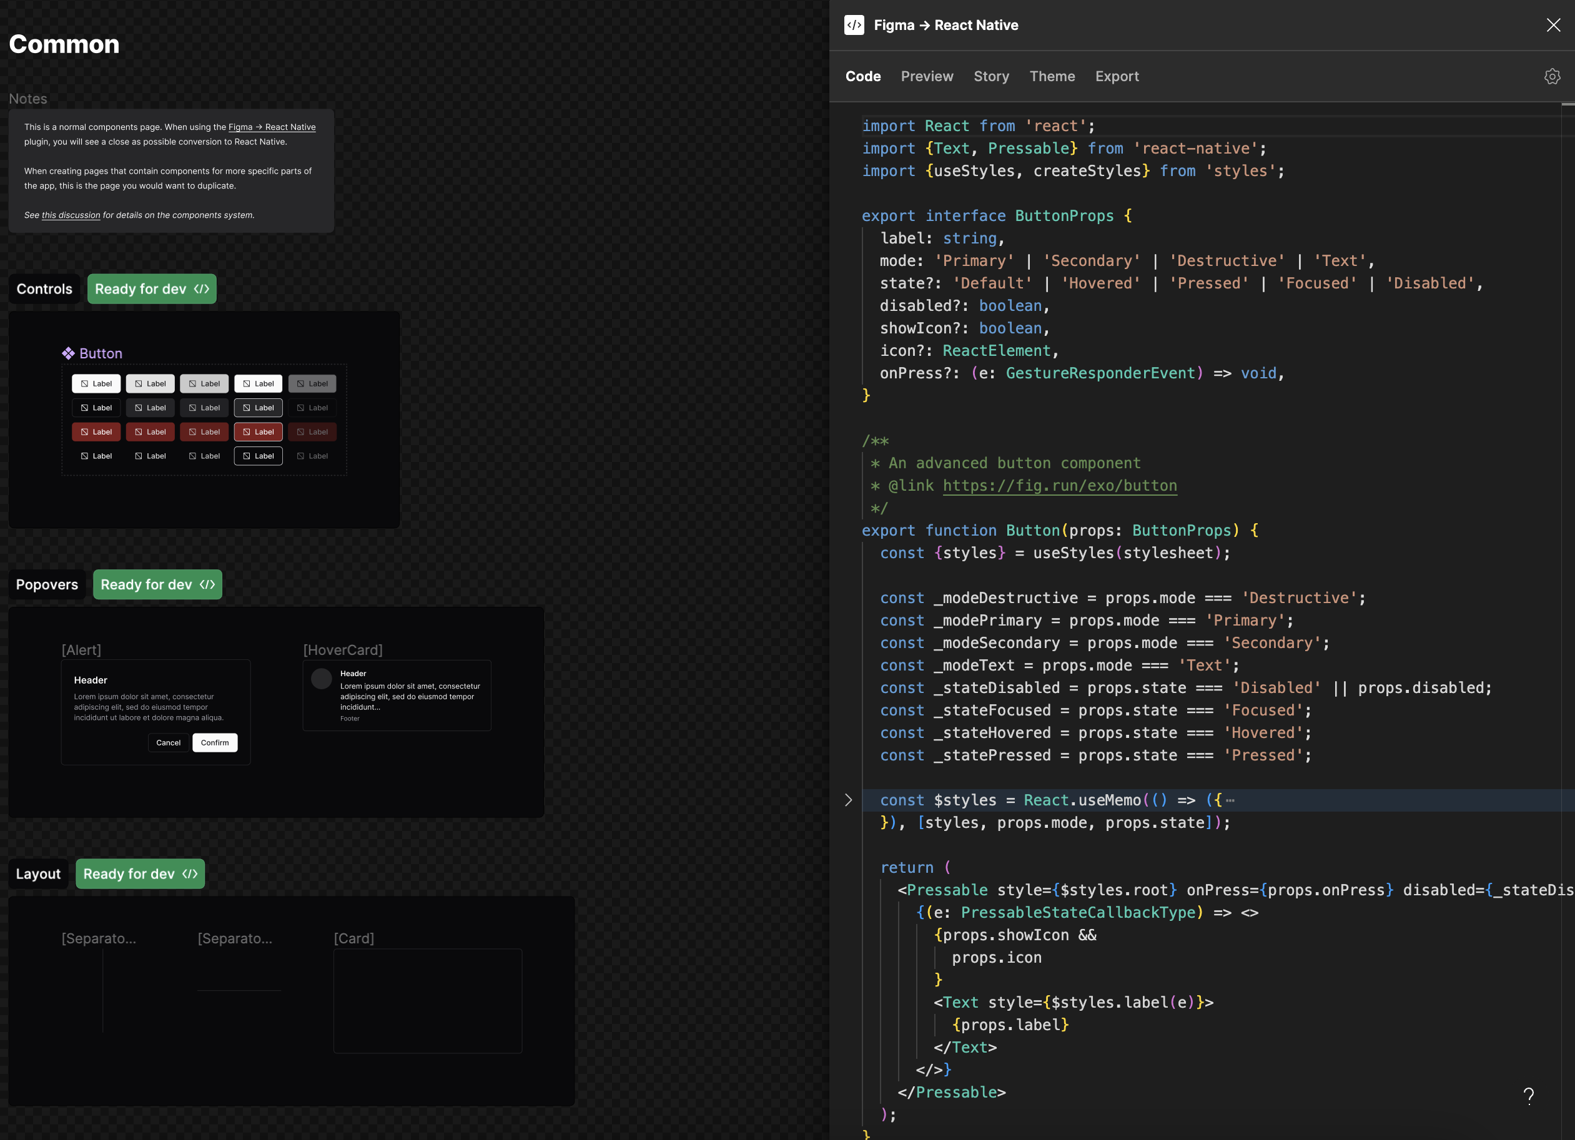
Task: Follow the fig.run/exo/button link in the code comment
Action: (x=1059, y=485)
